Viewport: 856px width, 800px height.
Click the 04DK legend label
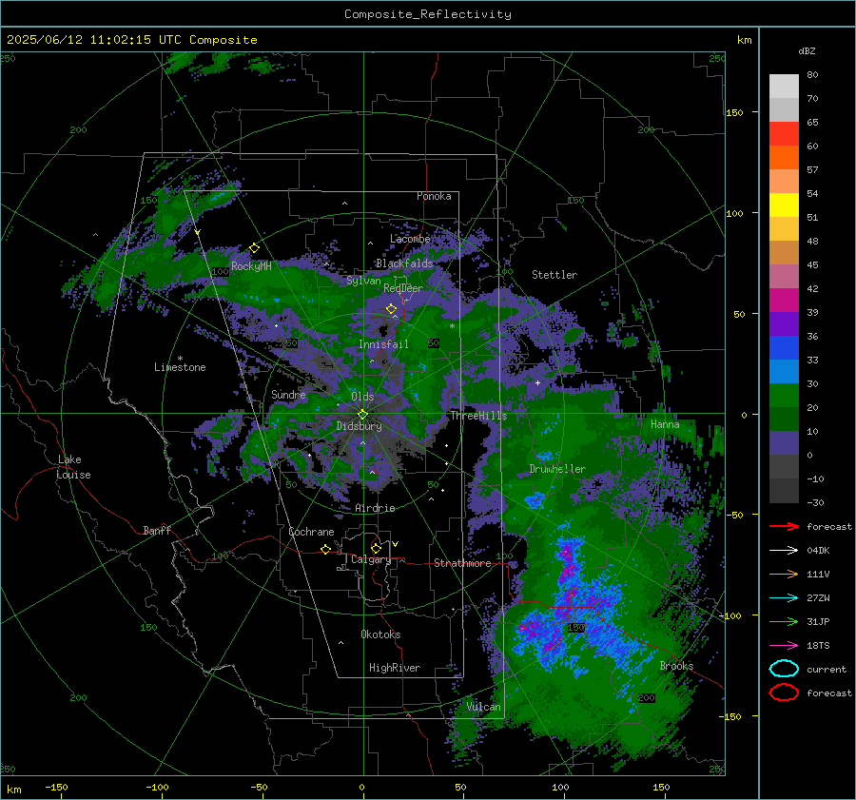tap(818, 550)
